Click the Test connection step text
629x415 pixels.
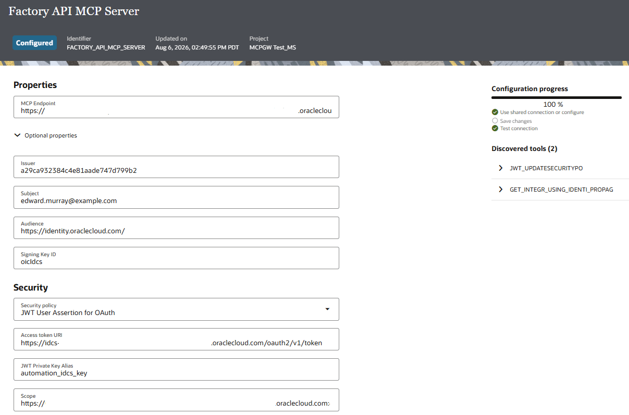click(x=519, y=128)
